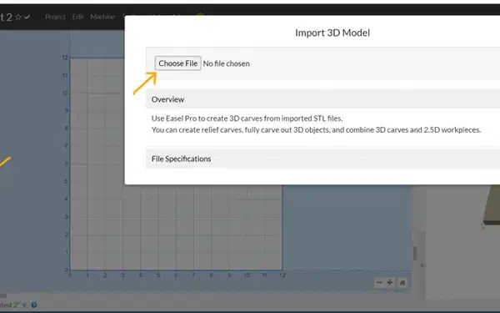
Task: Click the horizontal scrollbar below the canvas
Action: click(3, 295)
